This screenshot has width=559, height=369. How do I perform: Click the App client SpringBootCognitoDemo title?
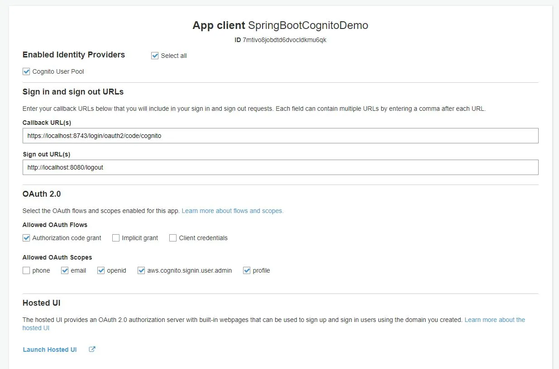tap(280, 25)
